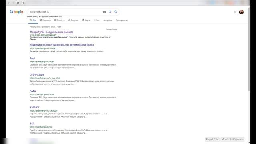The image size is (256, 144).
Task: Expand the Ещё more options menu
Action: click(x=96, y=20)
